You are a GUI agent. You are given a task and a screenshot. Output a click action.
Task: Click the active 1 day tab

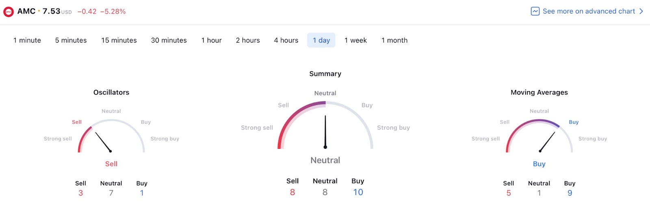[x=321, y=40]
